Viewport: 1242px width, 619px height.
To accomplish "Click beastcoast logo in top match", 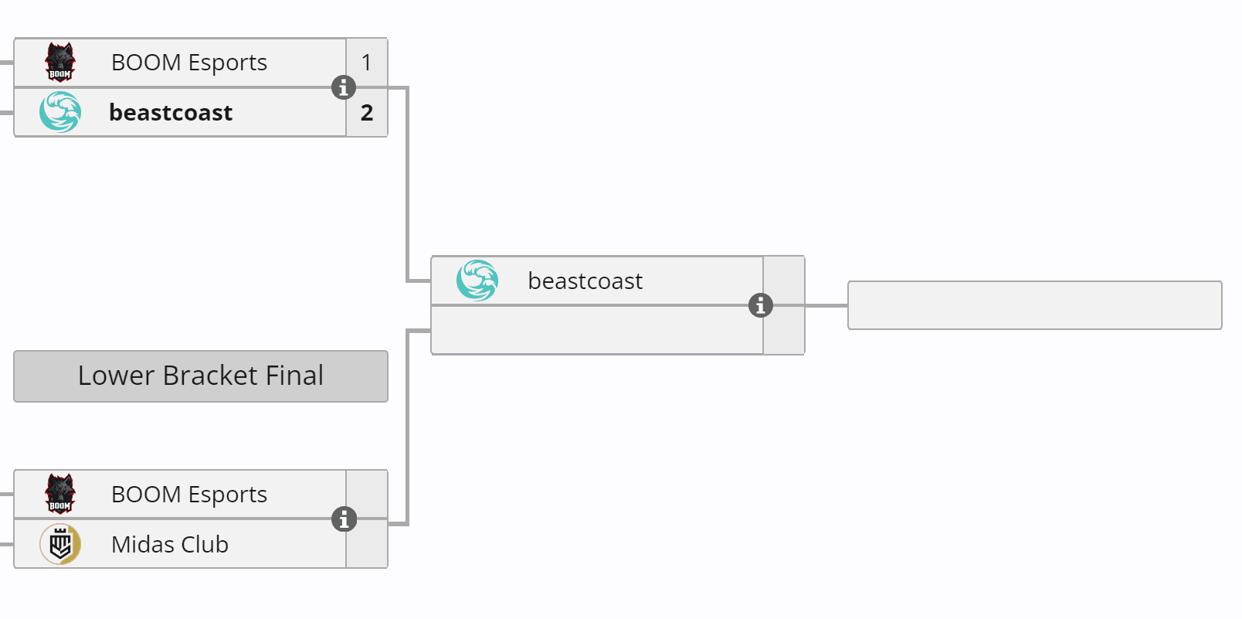I will (60, 113).
